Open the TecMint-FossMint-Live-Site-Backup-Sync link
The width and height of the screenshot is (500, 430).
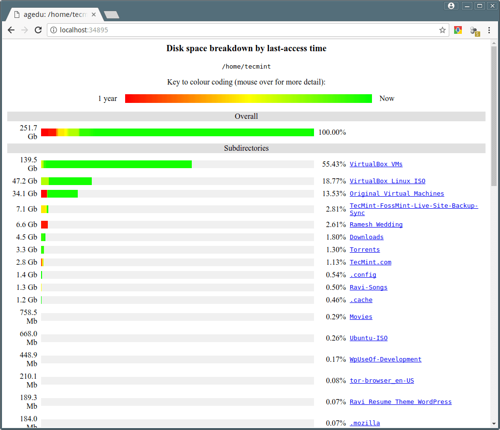click(414, 206)
